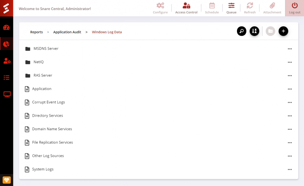This screenshot has width=304, height=186.
Task: Click the Corrupt Event Logs document icon
Action: click(27, 102)
